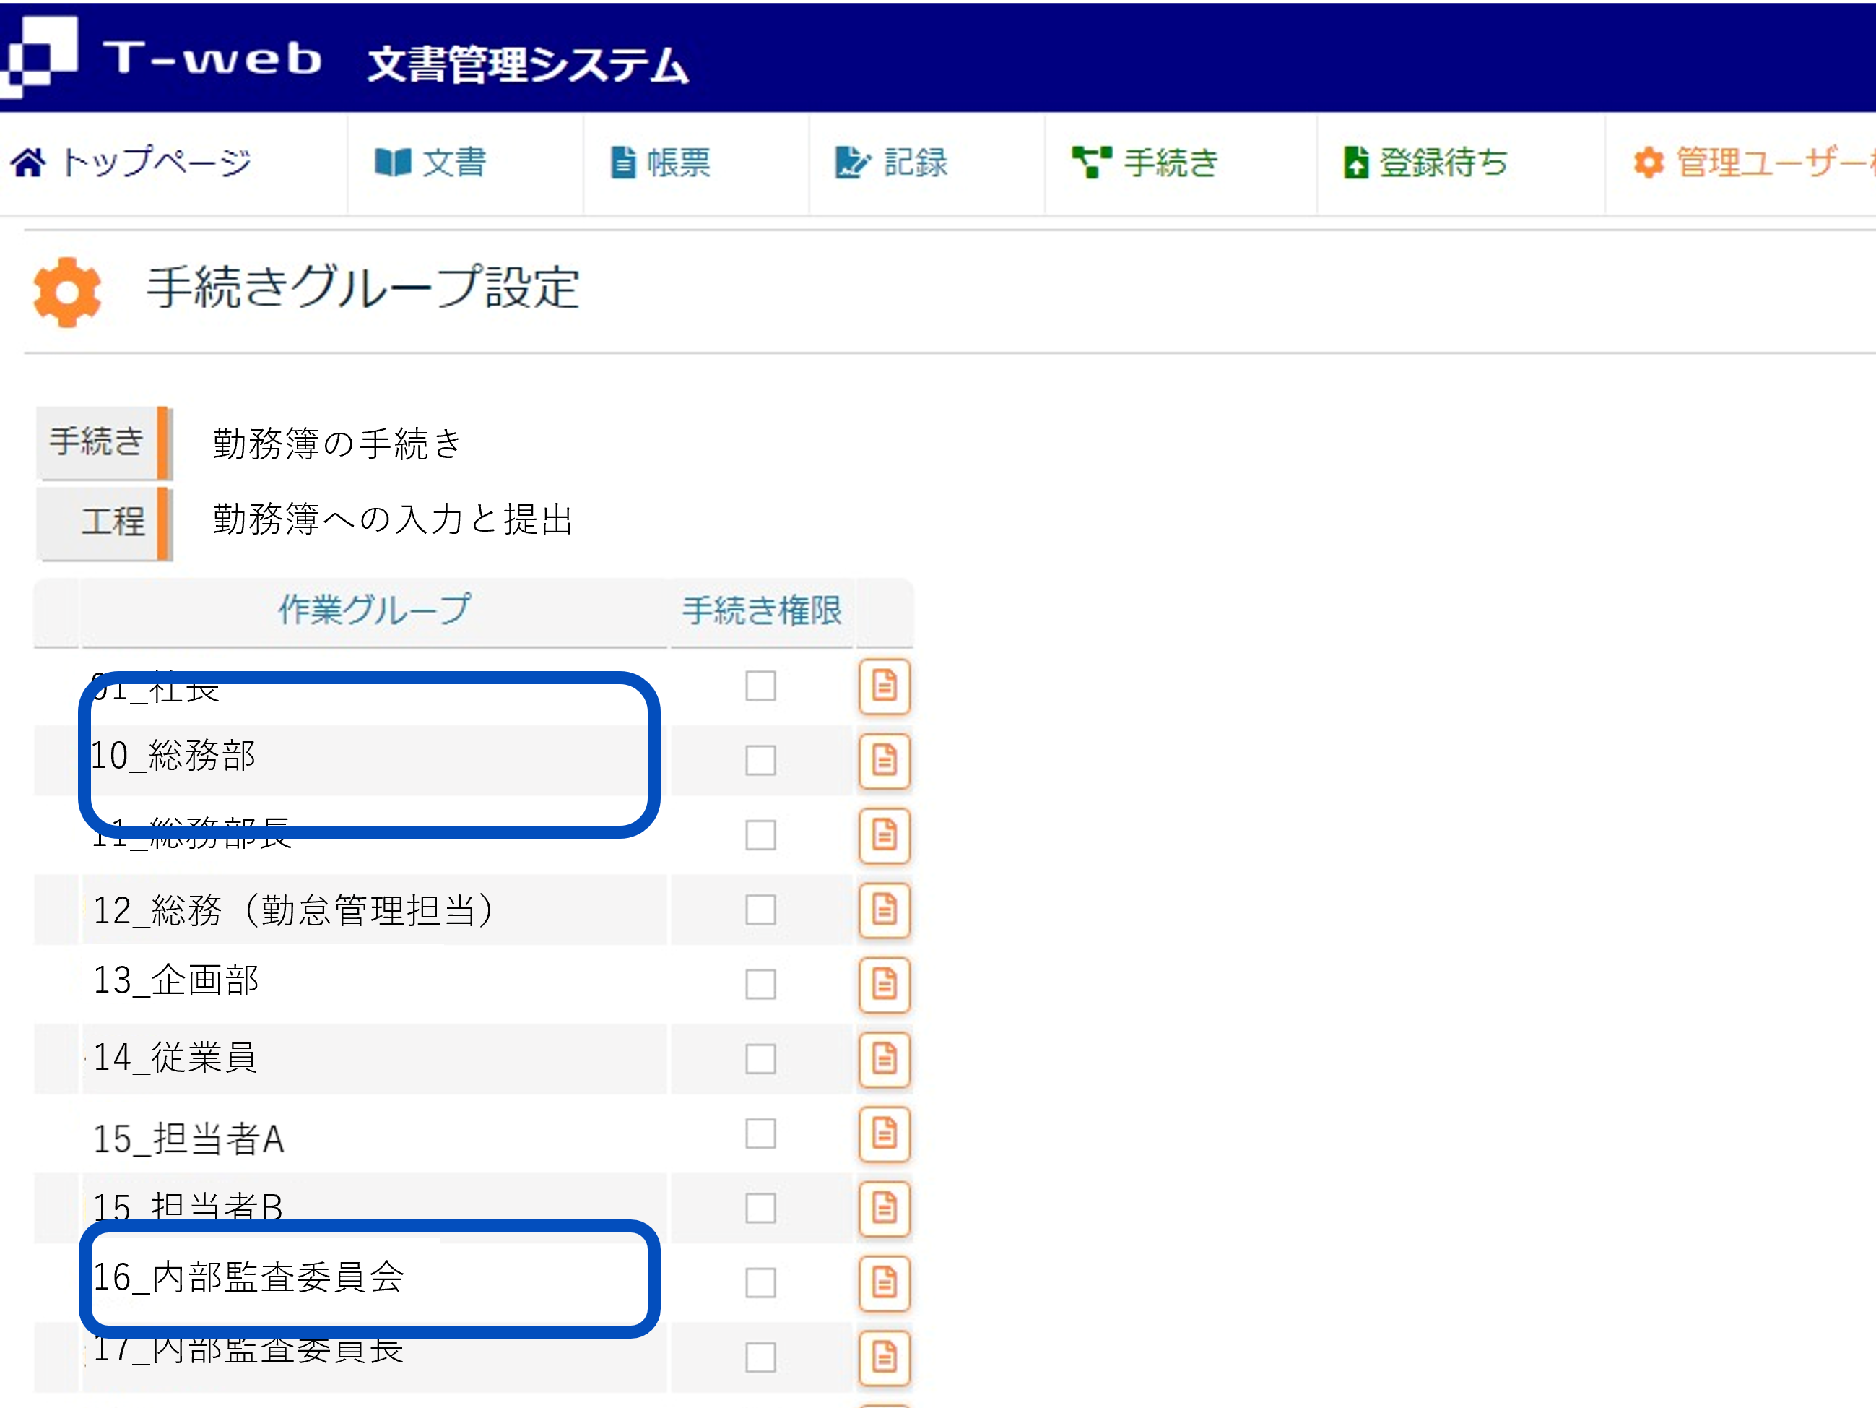Select the 12_総務（勤怠管理担当） group row

[292, 911]
